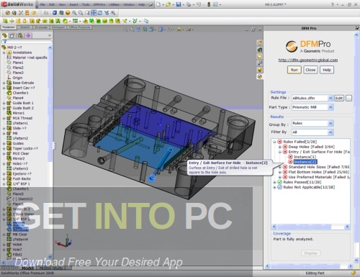Open the DimXpertManager purple crosshair tab icon
The width and height of the screenshot is (360, 277).
[28, 36]
